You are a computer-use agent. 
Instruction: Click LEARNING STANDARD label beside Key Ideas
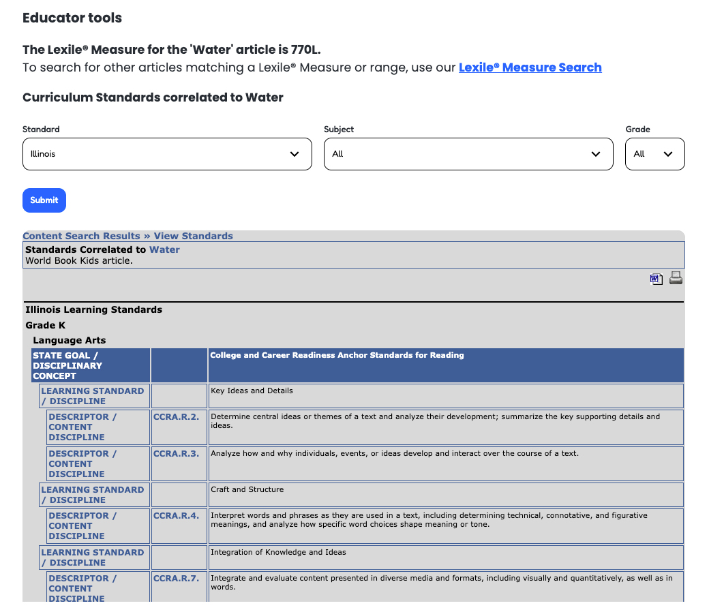pyautogui.click(x=95, y=396)
